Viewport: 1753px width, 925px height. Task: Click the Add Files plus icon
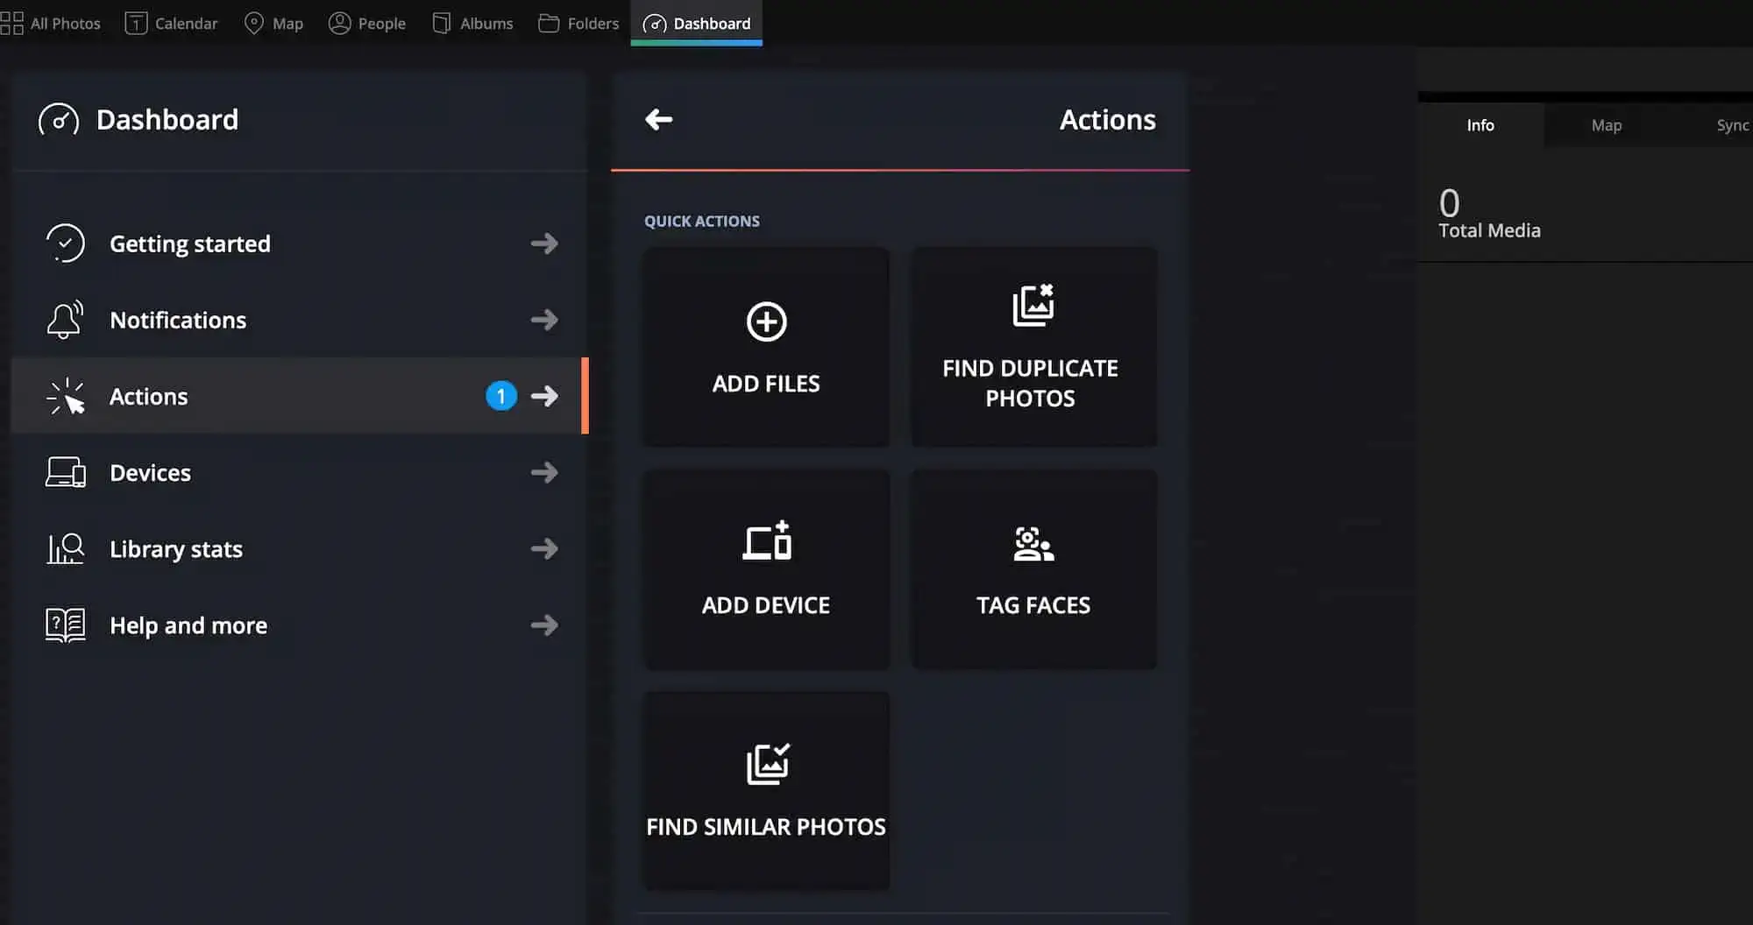tap(766, 321)
